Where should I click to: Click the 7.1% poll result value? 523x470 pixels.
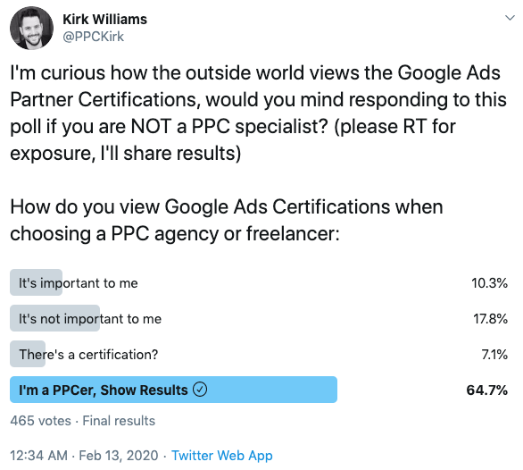[494, 355]
